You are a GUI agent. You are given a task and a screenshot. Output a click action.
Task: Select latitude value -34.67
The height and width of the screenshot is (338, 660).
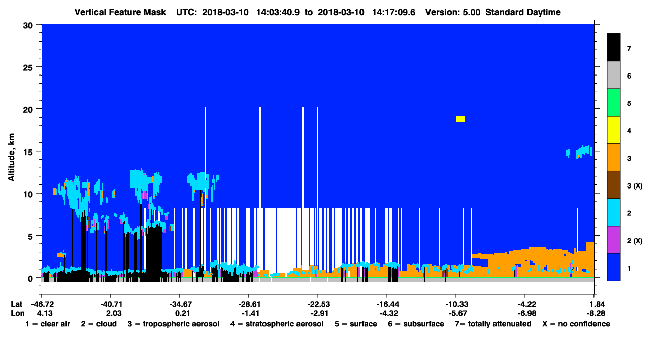[179, 304]
